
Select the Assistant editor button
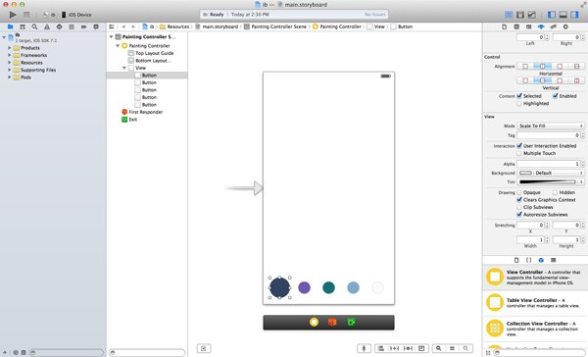[x=520, y=15]
